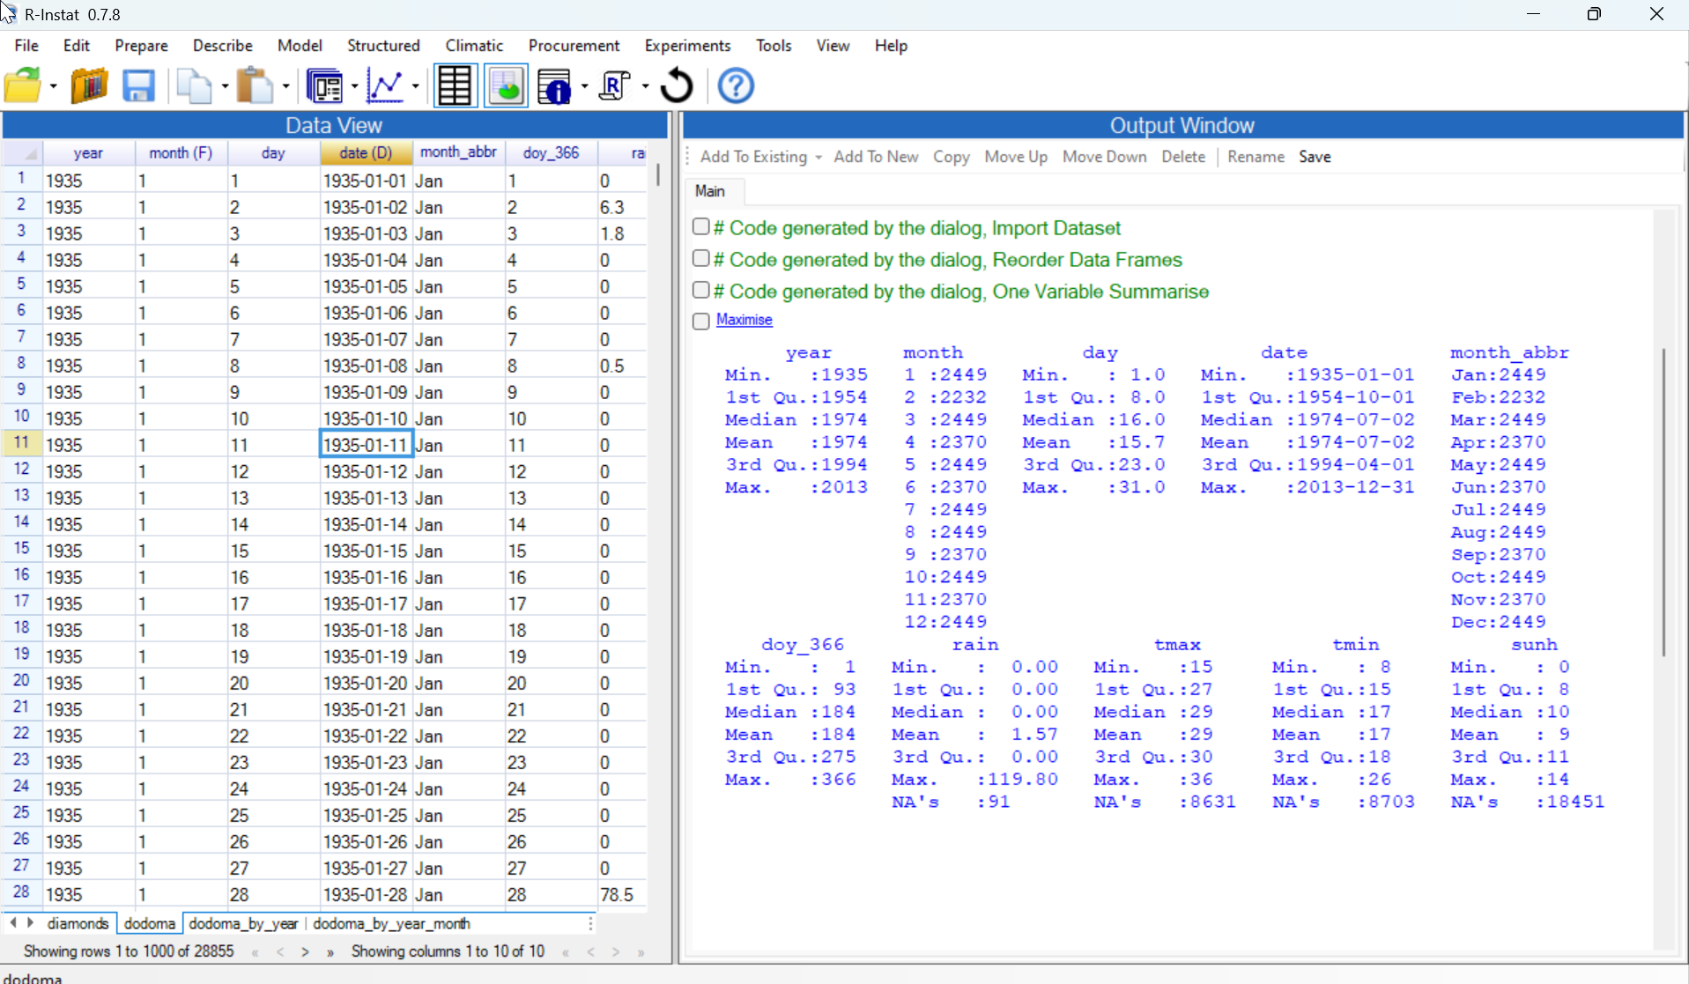Click the open file folder icon

(24, 86)
